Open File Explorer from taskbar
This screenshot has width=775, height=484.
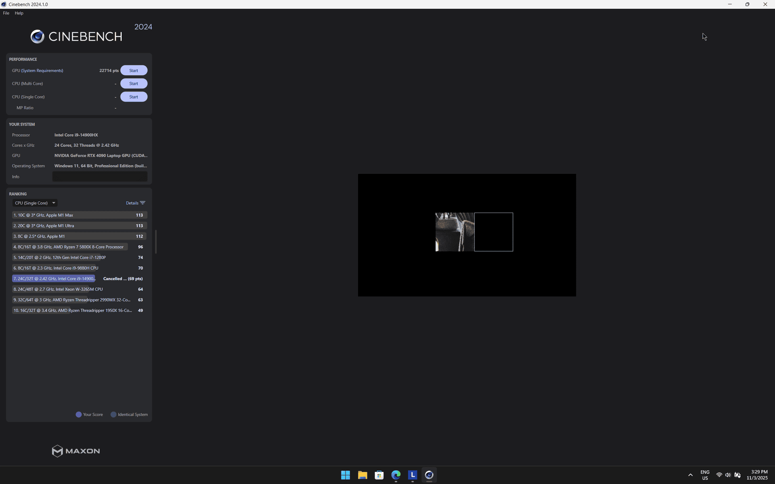[362, 475]
